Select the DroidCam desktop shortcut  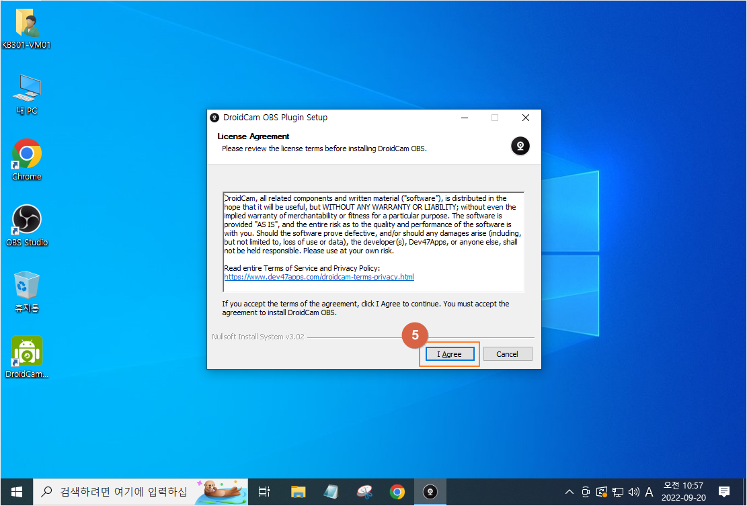click(27, 357)
